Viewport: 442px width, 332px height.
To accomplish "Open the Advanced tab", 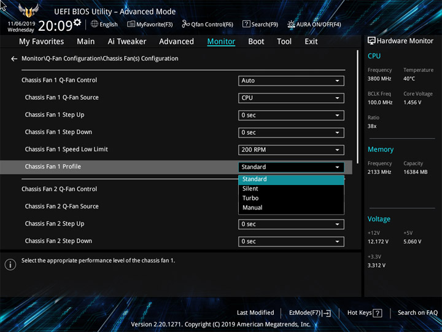I will coord(176,42).
